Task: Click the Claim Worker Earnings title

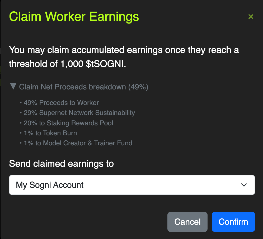Action: tap(74, 17)
